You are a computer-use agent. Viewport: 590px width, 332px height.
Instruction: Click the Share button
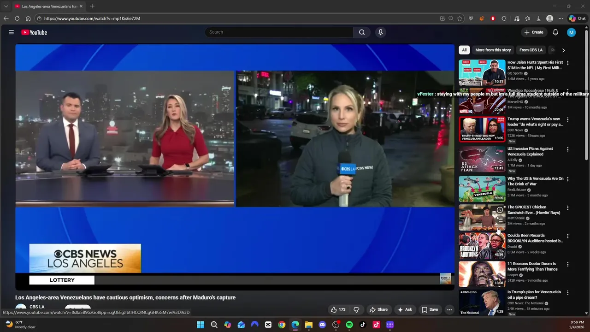click(378, 309)
